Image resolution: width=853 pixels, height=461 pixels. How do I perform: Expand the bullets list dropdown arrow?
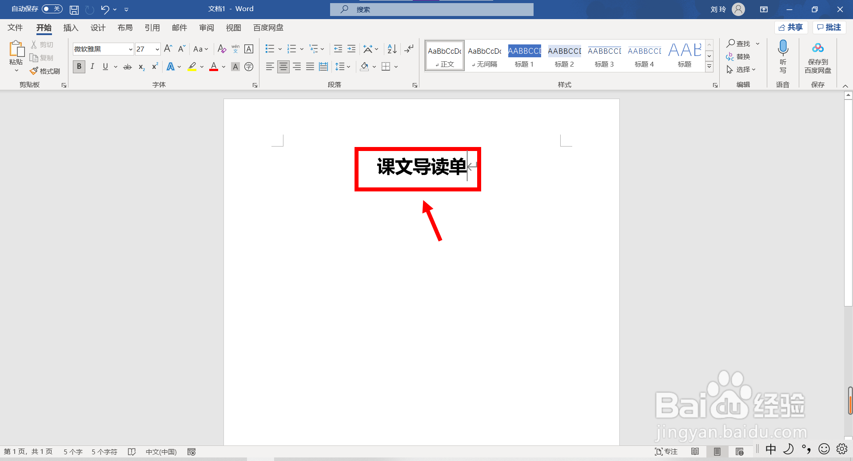coord(280,49)
